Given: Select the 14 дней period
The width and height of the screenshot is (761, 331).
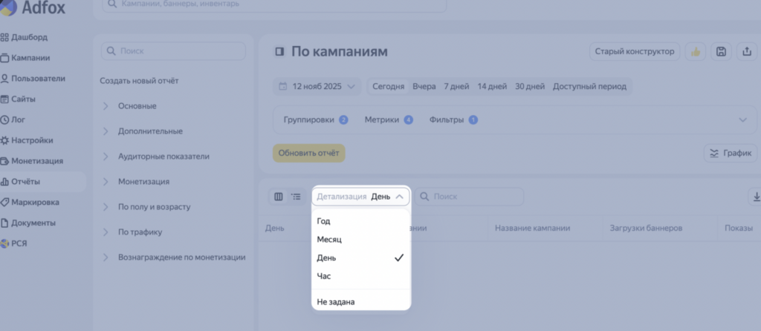Looking at the screenshot, I should pyautogui.click(x=492, y=87).
